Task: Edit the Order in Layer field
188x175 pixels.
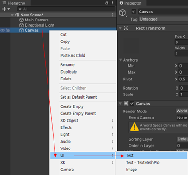Action: pyautogui.click(x=183, y=146)
